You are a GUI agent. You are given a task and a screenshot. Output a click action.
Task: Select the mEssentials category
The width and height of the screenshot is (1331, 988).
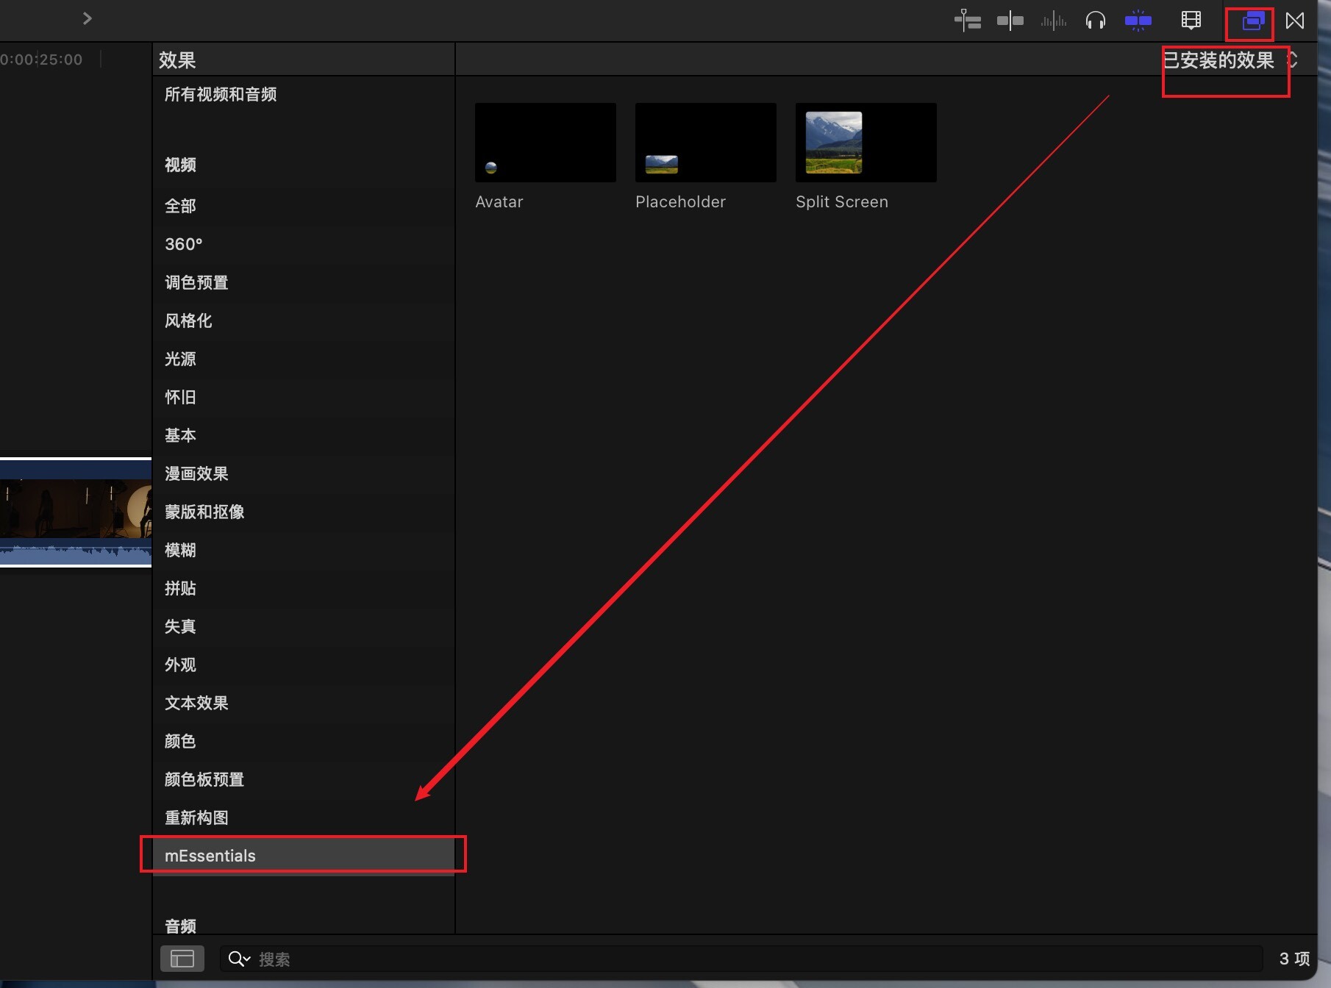(304, 856)
